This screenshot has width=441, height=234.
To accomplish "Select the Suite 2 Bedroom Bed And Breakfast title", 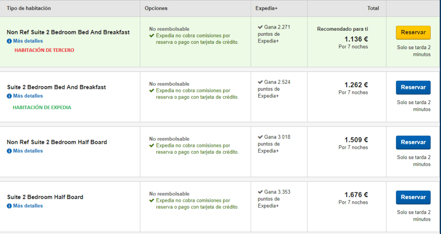I will coord(57,87).
